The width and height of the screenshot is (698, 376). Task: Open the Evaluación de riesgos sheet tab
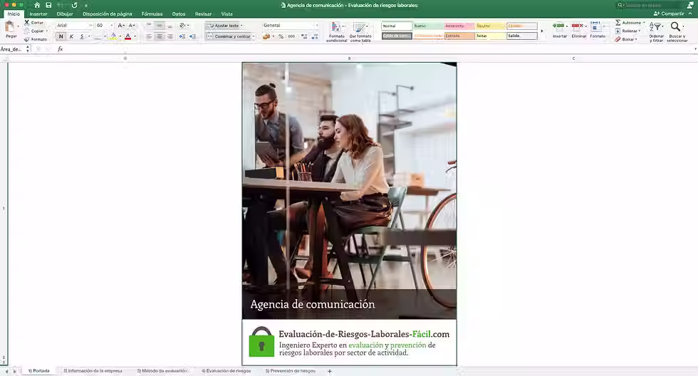click(x=226, y=371)
